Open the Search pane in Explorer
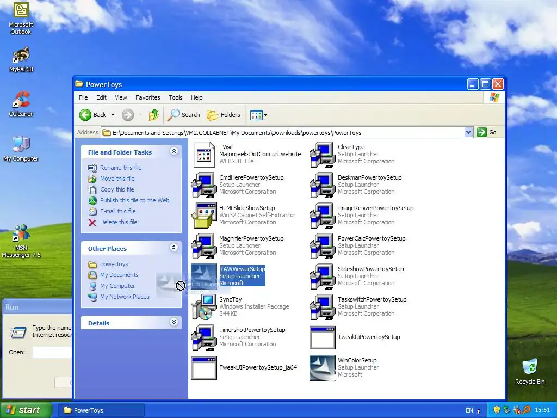This screenshot has height=418, width=557. pyautogui.click(x=184, y=115)
